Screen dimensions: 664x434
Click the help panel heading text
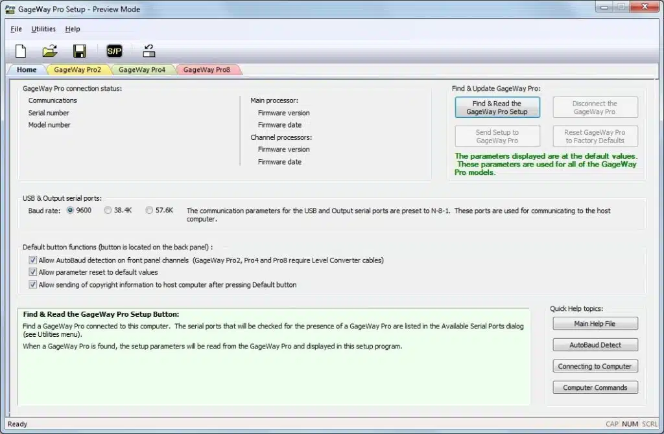(101, 314)
